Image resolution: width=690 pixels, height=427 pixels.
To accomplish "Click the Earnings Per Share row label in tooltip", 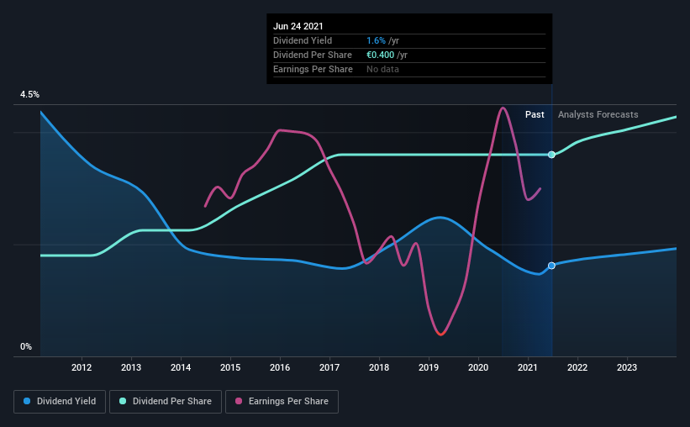I will point(313,69).
